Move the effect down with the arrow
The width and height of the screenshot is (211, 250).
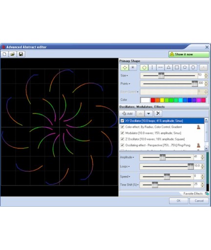point(148,114)
